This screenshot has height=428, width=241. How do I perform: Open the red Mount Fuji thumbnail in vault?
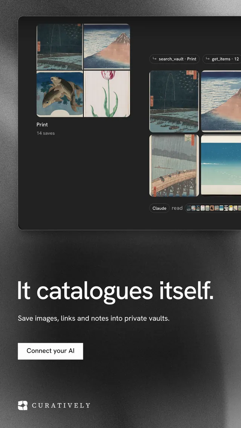coord(107,46)
